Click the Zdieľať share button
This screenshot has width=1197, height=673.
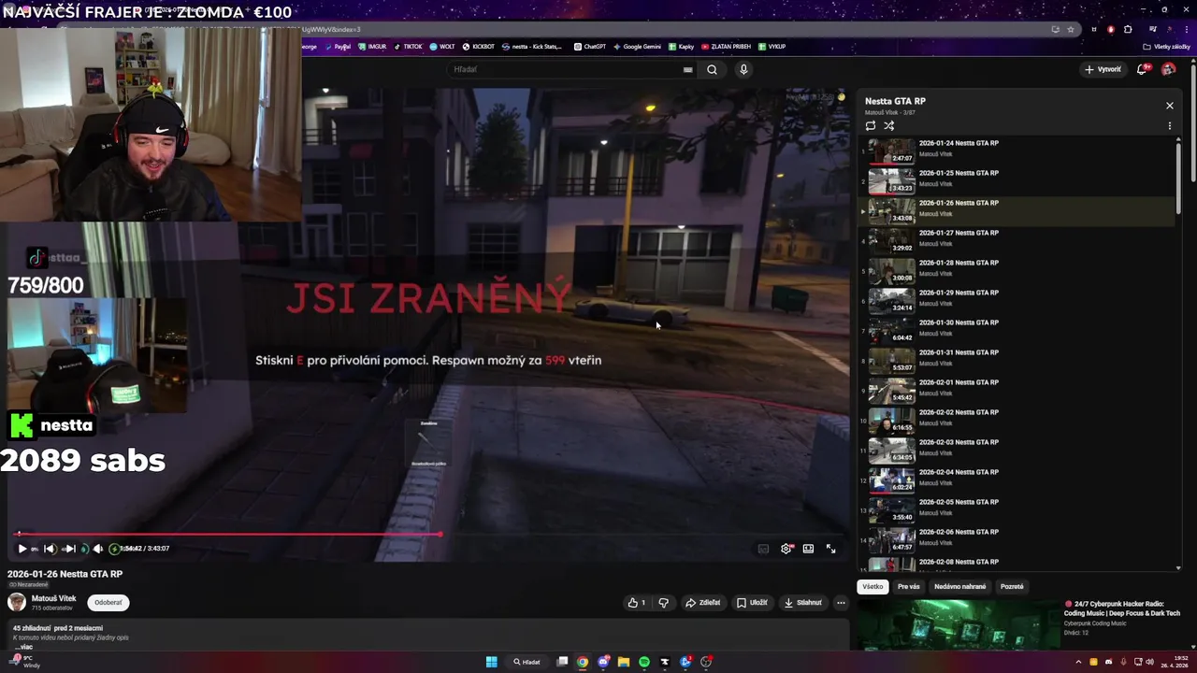click(x=703, y=603)
